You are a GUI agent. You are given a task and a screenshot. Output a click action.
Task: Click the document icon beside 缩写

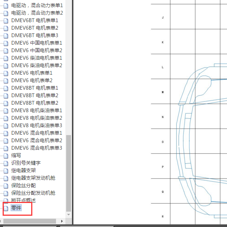(x=6, y=156)
